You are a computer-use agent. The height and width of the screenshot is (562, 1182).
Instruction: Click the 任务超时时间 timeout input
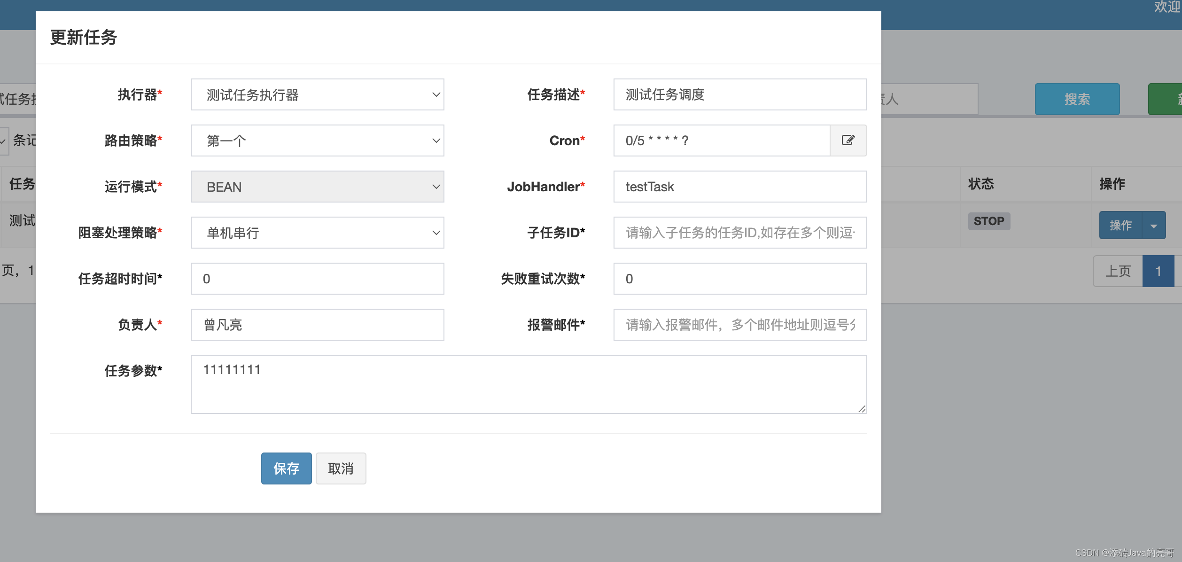[x=317, y=278]
